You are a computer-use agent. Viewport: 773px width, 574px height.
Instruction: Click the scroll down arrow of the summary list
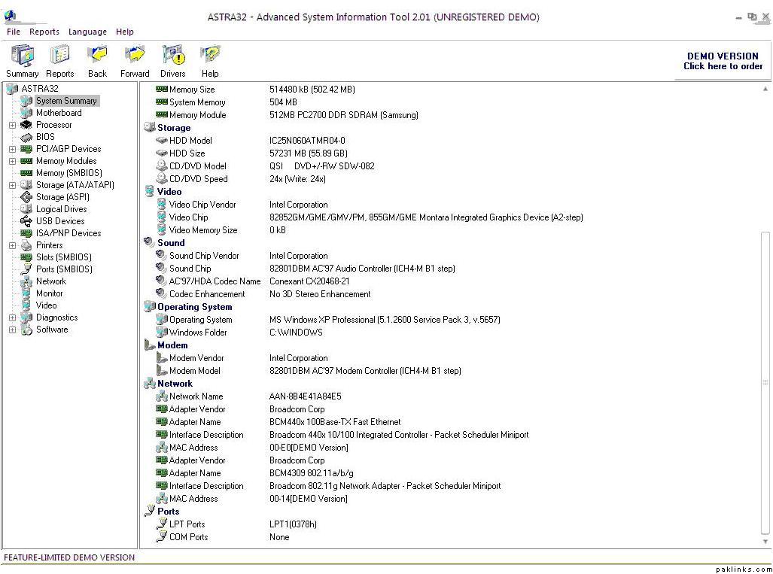(765, 542)
